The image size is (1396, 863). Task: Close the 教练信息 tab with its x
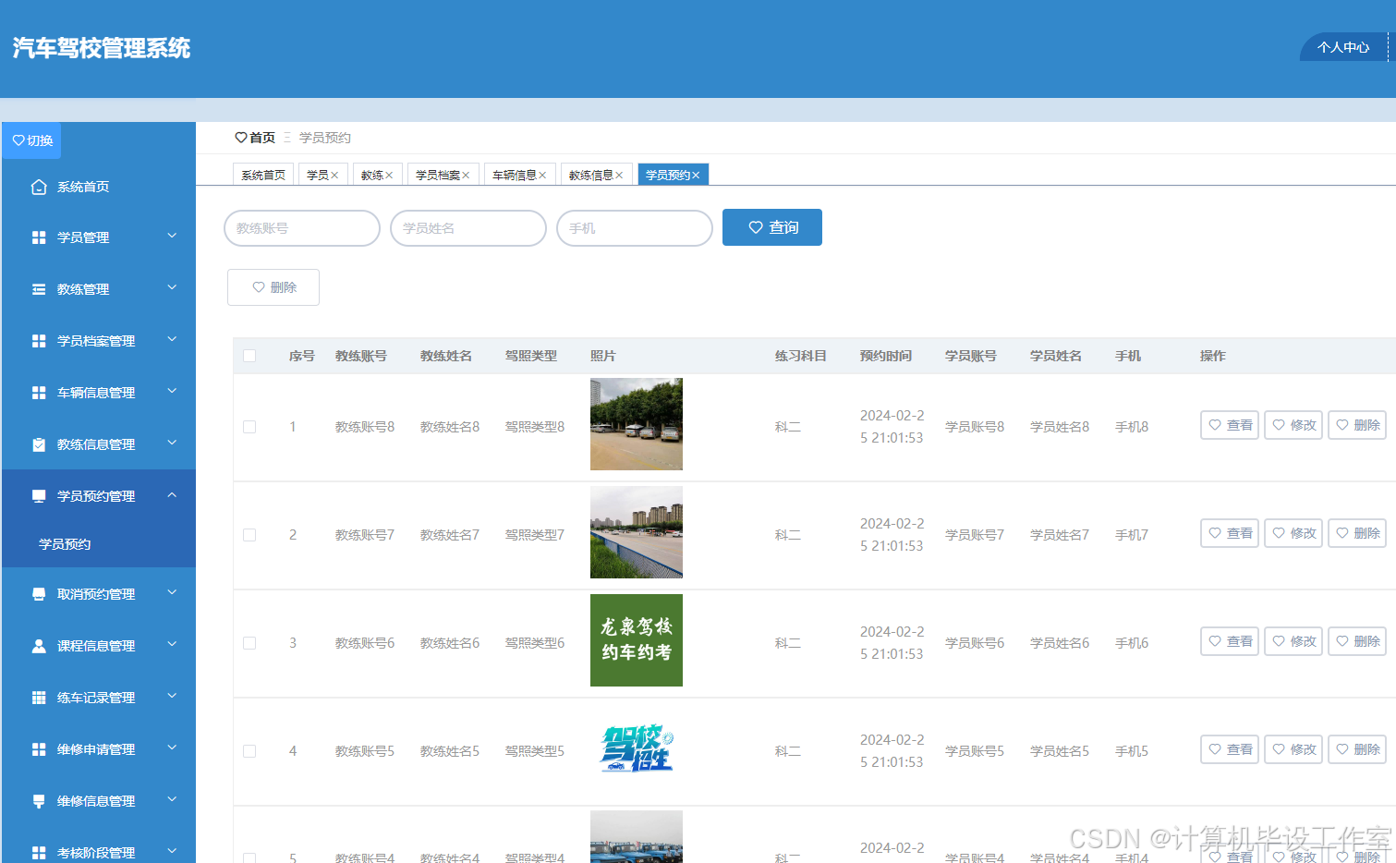pos(619,176)
